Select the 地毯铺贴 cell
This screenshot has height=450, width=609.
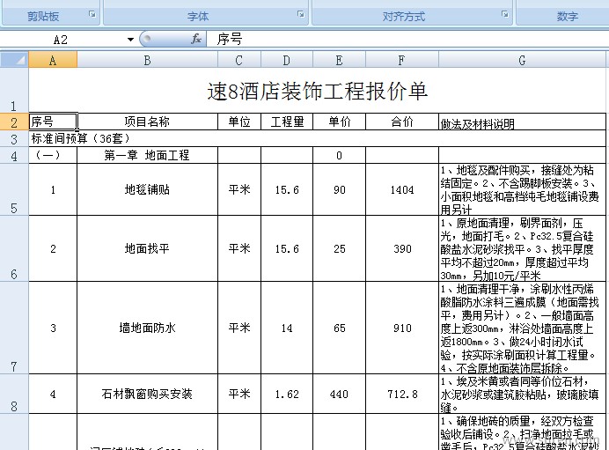coord(147,189)
